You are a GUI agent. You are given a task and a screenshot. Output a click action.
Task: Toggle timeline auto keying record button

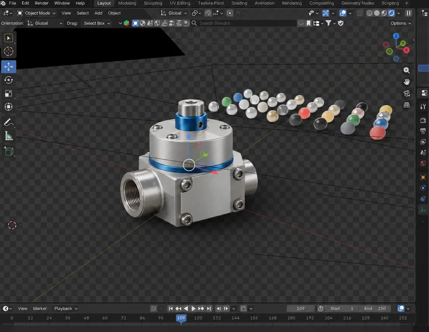point(153,308)
